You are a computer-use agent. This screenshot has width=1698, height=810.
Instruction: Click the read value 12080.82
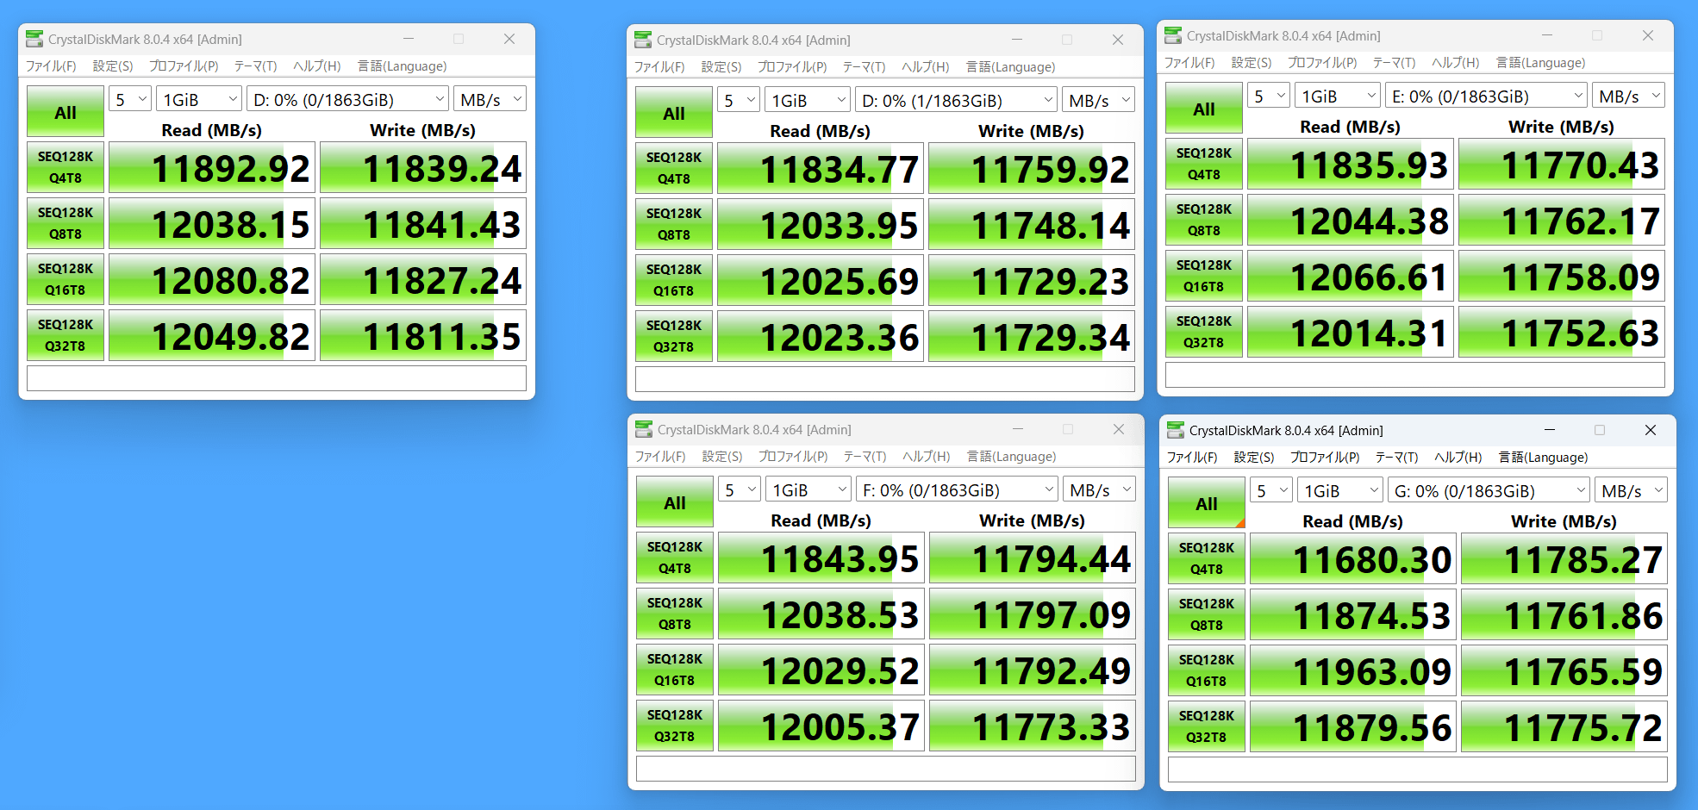click(x=211, y=279)
